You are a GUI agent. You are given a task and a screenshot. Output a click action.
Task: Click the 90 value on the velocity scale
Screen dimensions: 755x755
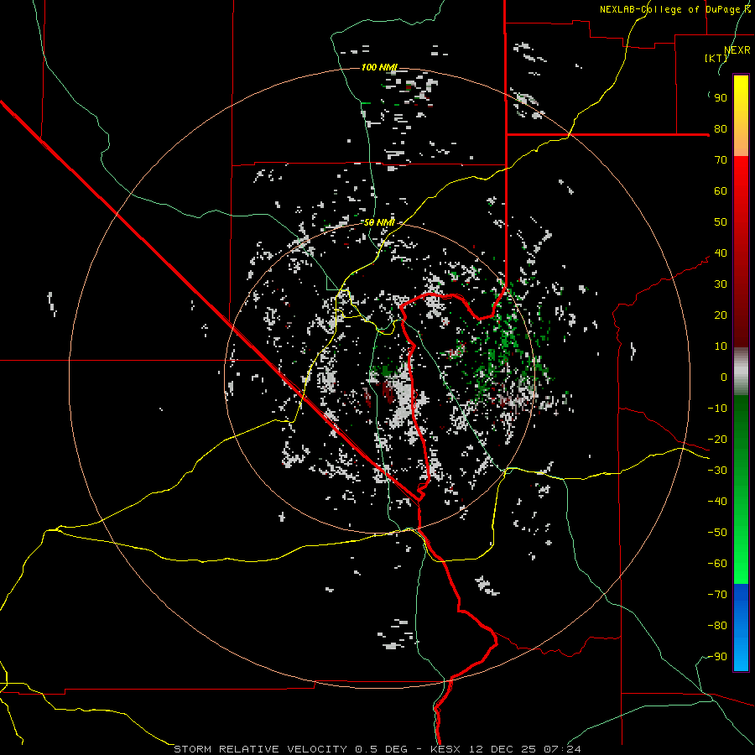[x=721, y=98]
